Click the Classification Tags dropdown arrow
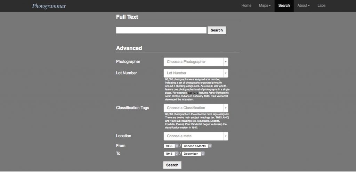 pos(226,108)
